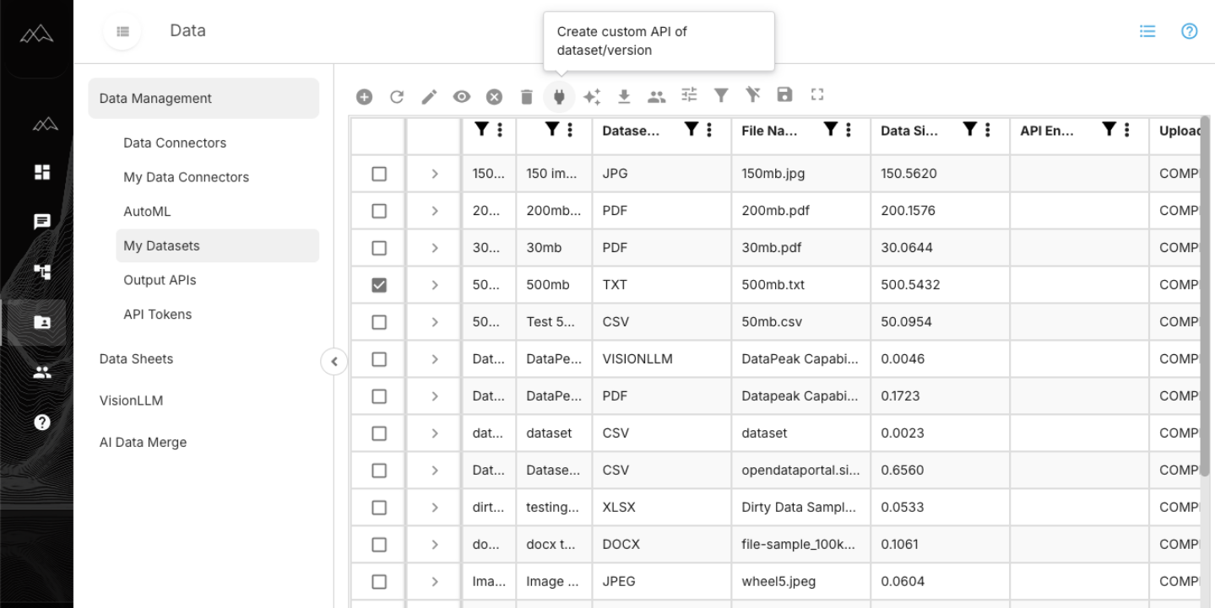The image size is (1215, 608).
Task: Check the box for wheel5.jpeg row
Action: point(379,581)
